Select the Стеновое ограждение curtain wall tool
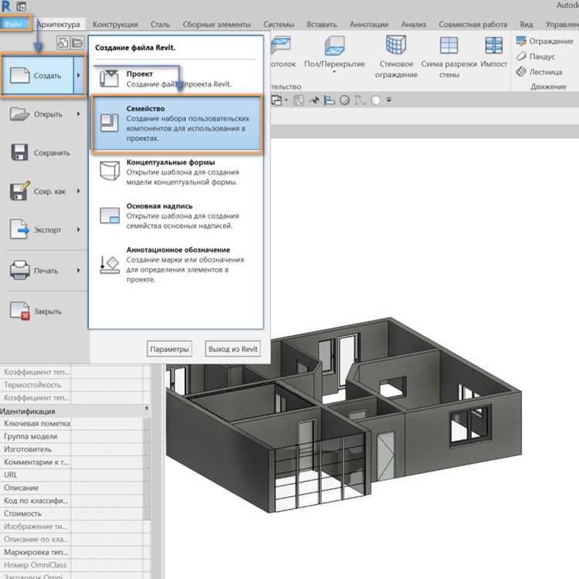 click(x=396, y=57)
